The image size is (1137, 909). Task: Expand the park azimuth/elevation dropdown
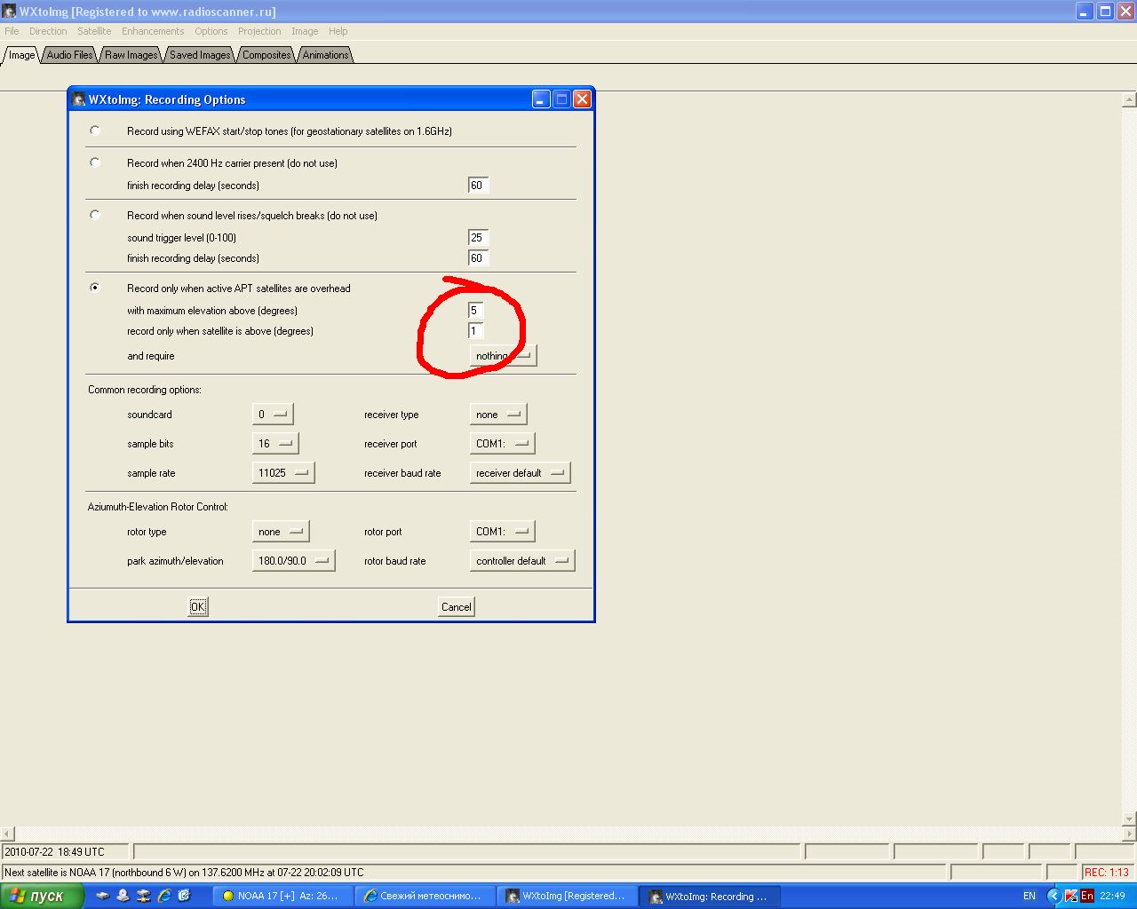coord(293,561)
